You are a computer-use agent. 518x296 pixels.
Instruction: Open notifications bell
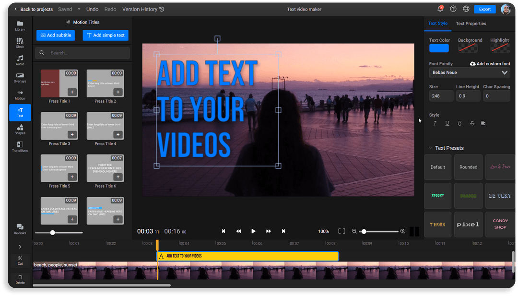tap(440, 9)
